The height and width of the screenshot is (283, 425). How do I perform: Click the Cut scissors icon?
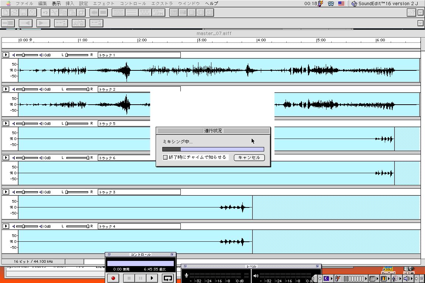pyautogui.click(x=54, y=13)
